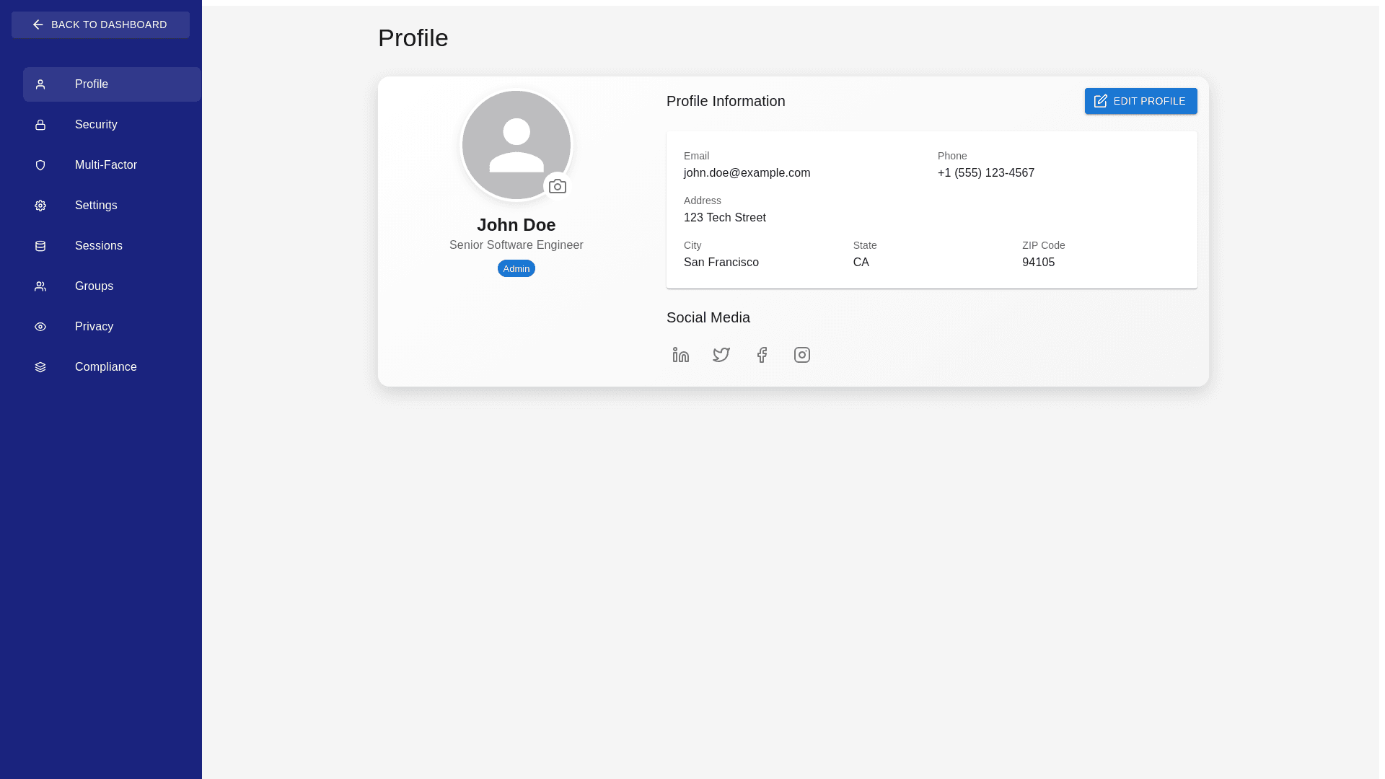Click the eye icon next to Privacy
The height and width of the screenshot is (779, 1385).
(40, 327)
